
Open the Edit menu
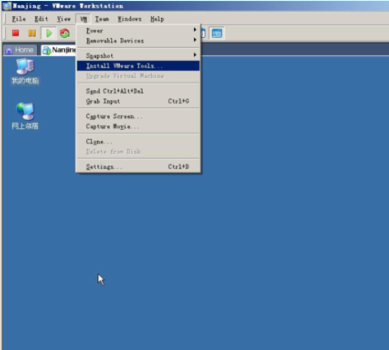(x=41, y=19)
